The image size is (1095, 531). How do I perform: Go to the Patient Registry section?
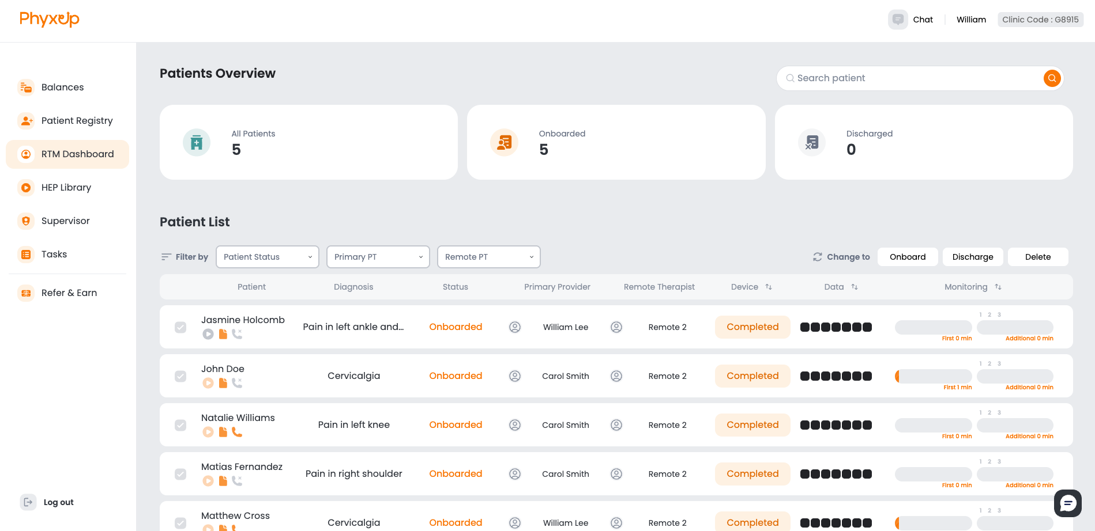(77, 120)
